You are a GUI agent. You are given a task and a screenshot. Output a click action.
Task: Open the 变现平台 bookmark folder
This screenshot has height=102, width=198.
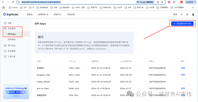(92, 7)
